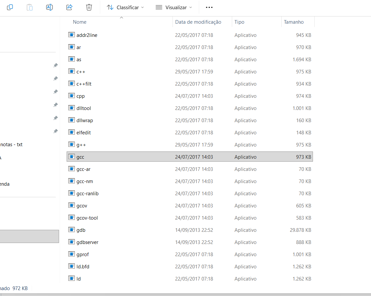The width and height of the screenshot is (371, 296).
Task: Click the cpp application file icon
Action: 72,96
